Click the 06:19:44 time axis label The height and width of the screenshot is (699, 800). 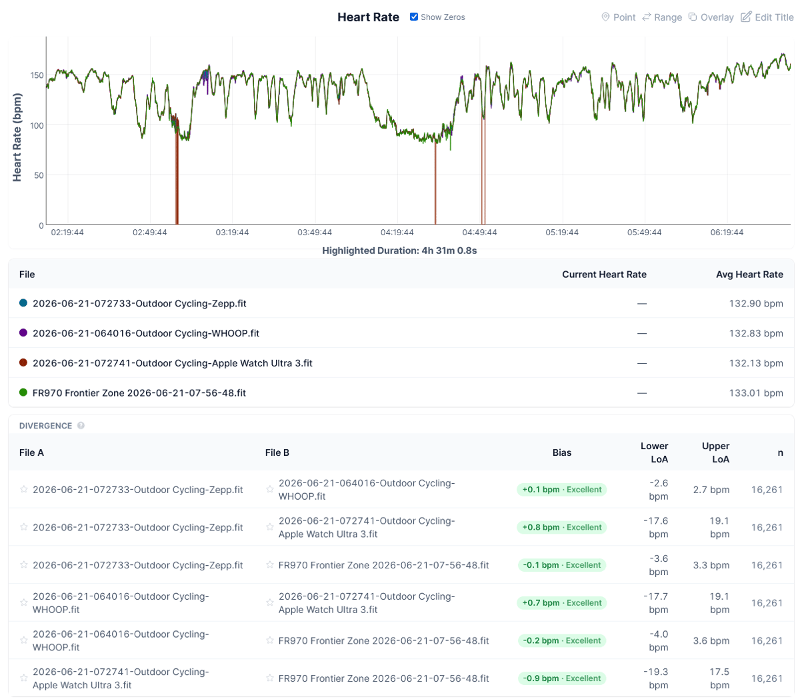[x=727, y=233]
